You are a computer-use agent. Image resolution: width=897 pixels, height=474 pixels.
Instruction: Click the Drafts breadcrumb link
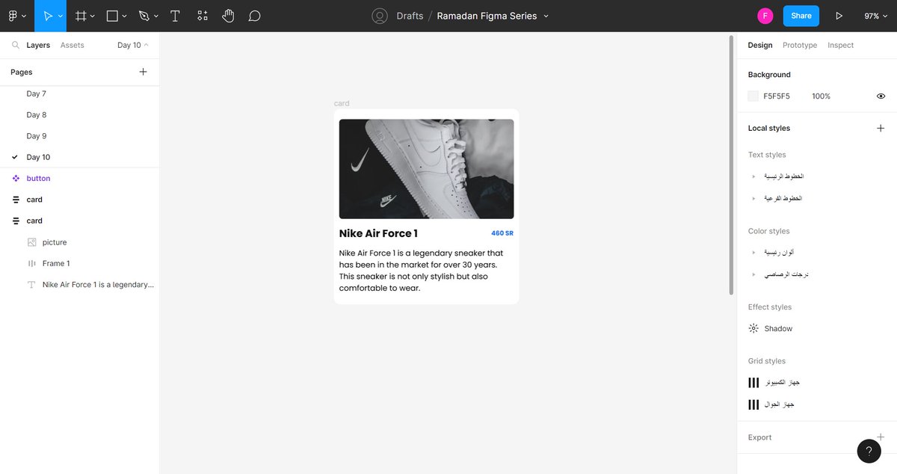[x=410, y=16]
